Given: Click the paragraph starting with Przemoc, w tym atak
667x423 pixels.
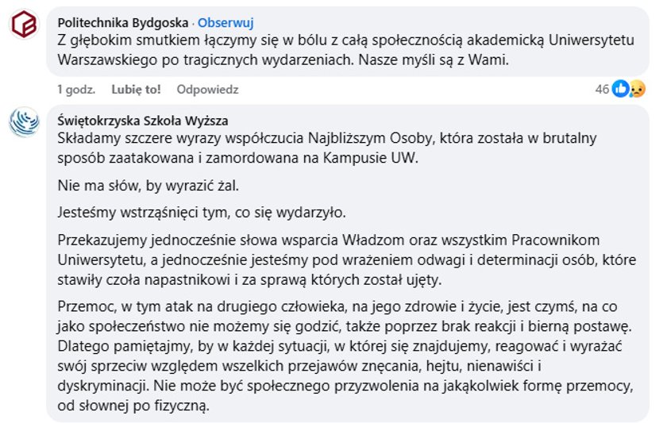Looking at the screenshot, I should [346, 356].
